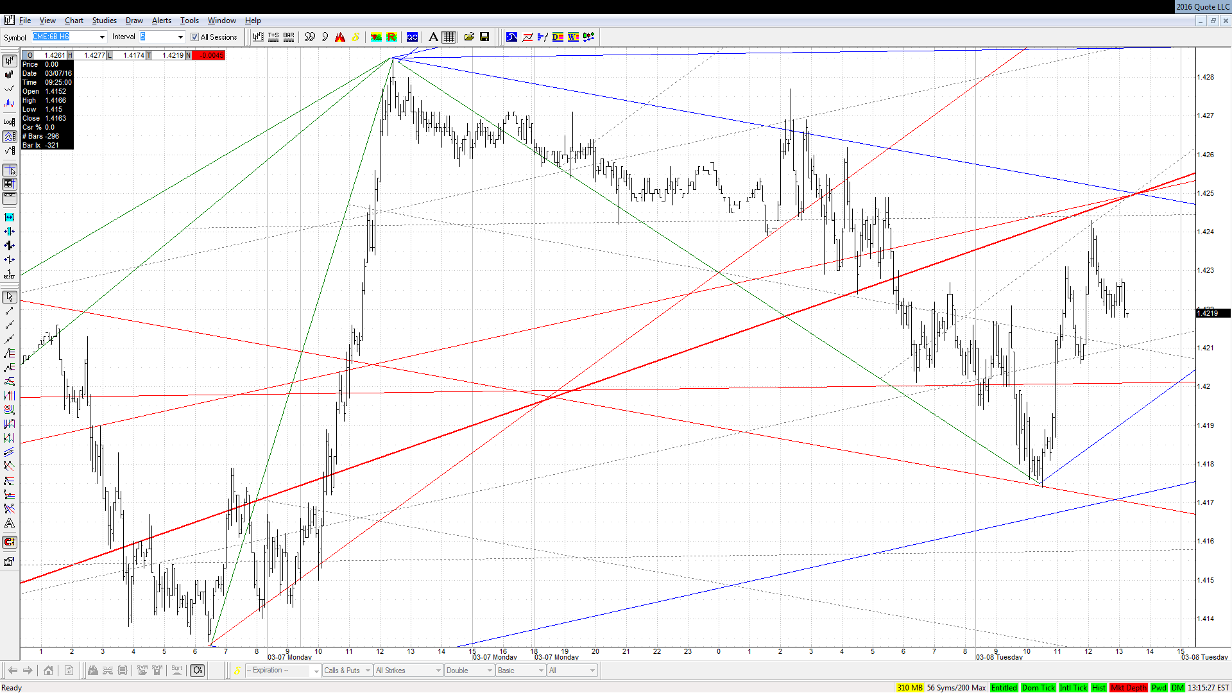Open the Alerts menu
The width and height of the screenshot is (1232, 693).
click(161, 21)
